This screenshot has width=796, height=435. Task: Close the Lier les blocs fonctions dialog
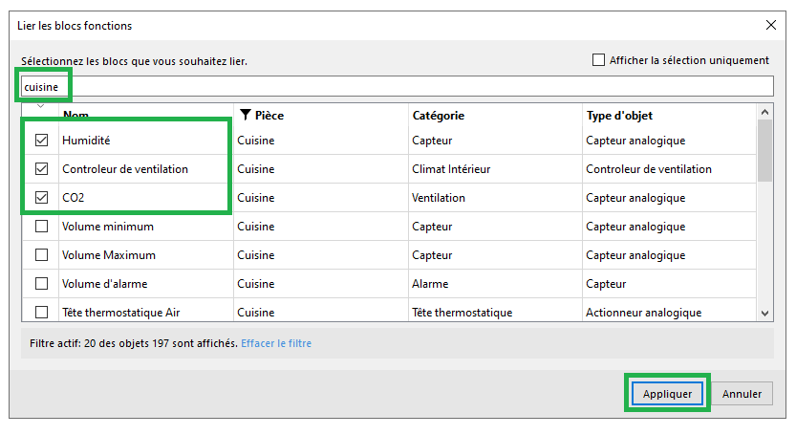point(771,26)
